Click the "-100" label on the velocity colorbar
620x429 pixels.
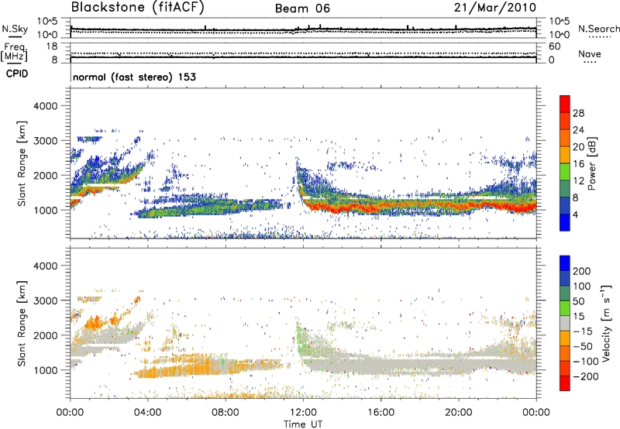(585, 362)
